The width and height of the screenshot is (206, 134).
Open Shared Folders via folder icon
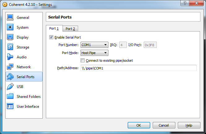tap(10, 97)
